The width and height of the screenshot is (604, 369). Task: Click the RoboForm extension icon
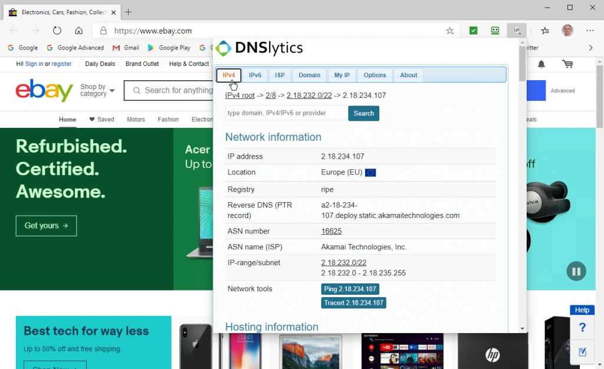coord(495,30)
